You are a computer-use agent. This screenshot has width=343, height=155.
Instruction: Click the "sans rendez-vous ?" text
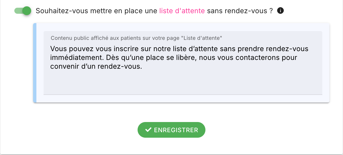[240, 11]
